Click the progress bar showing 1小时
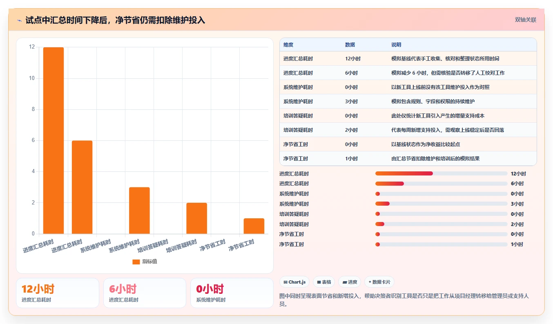The image size is (553, 324). [442, 244]
